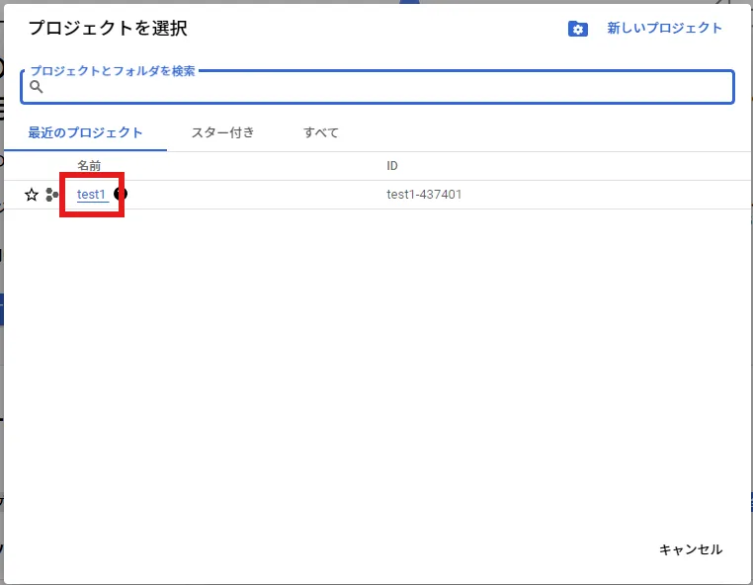Focus the プロジェクトとフォルダを検索 field
The height and width of the screenshot is (585, 753).
377,87
